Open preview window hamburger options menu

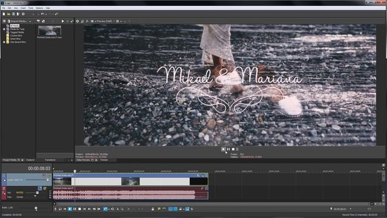click(237, 149)
